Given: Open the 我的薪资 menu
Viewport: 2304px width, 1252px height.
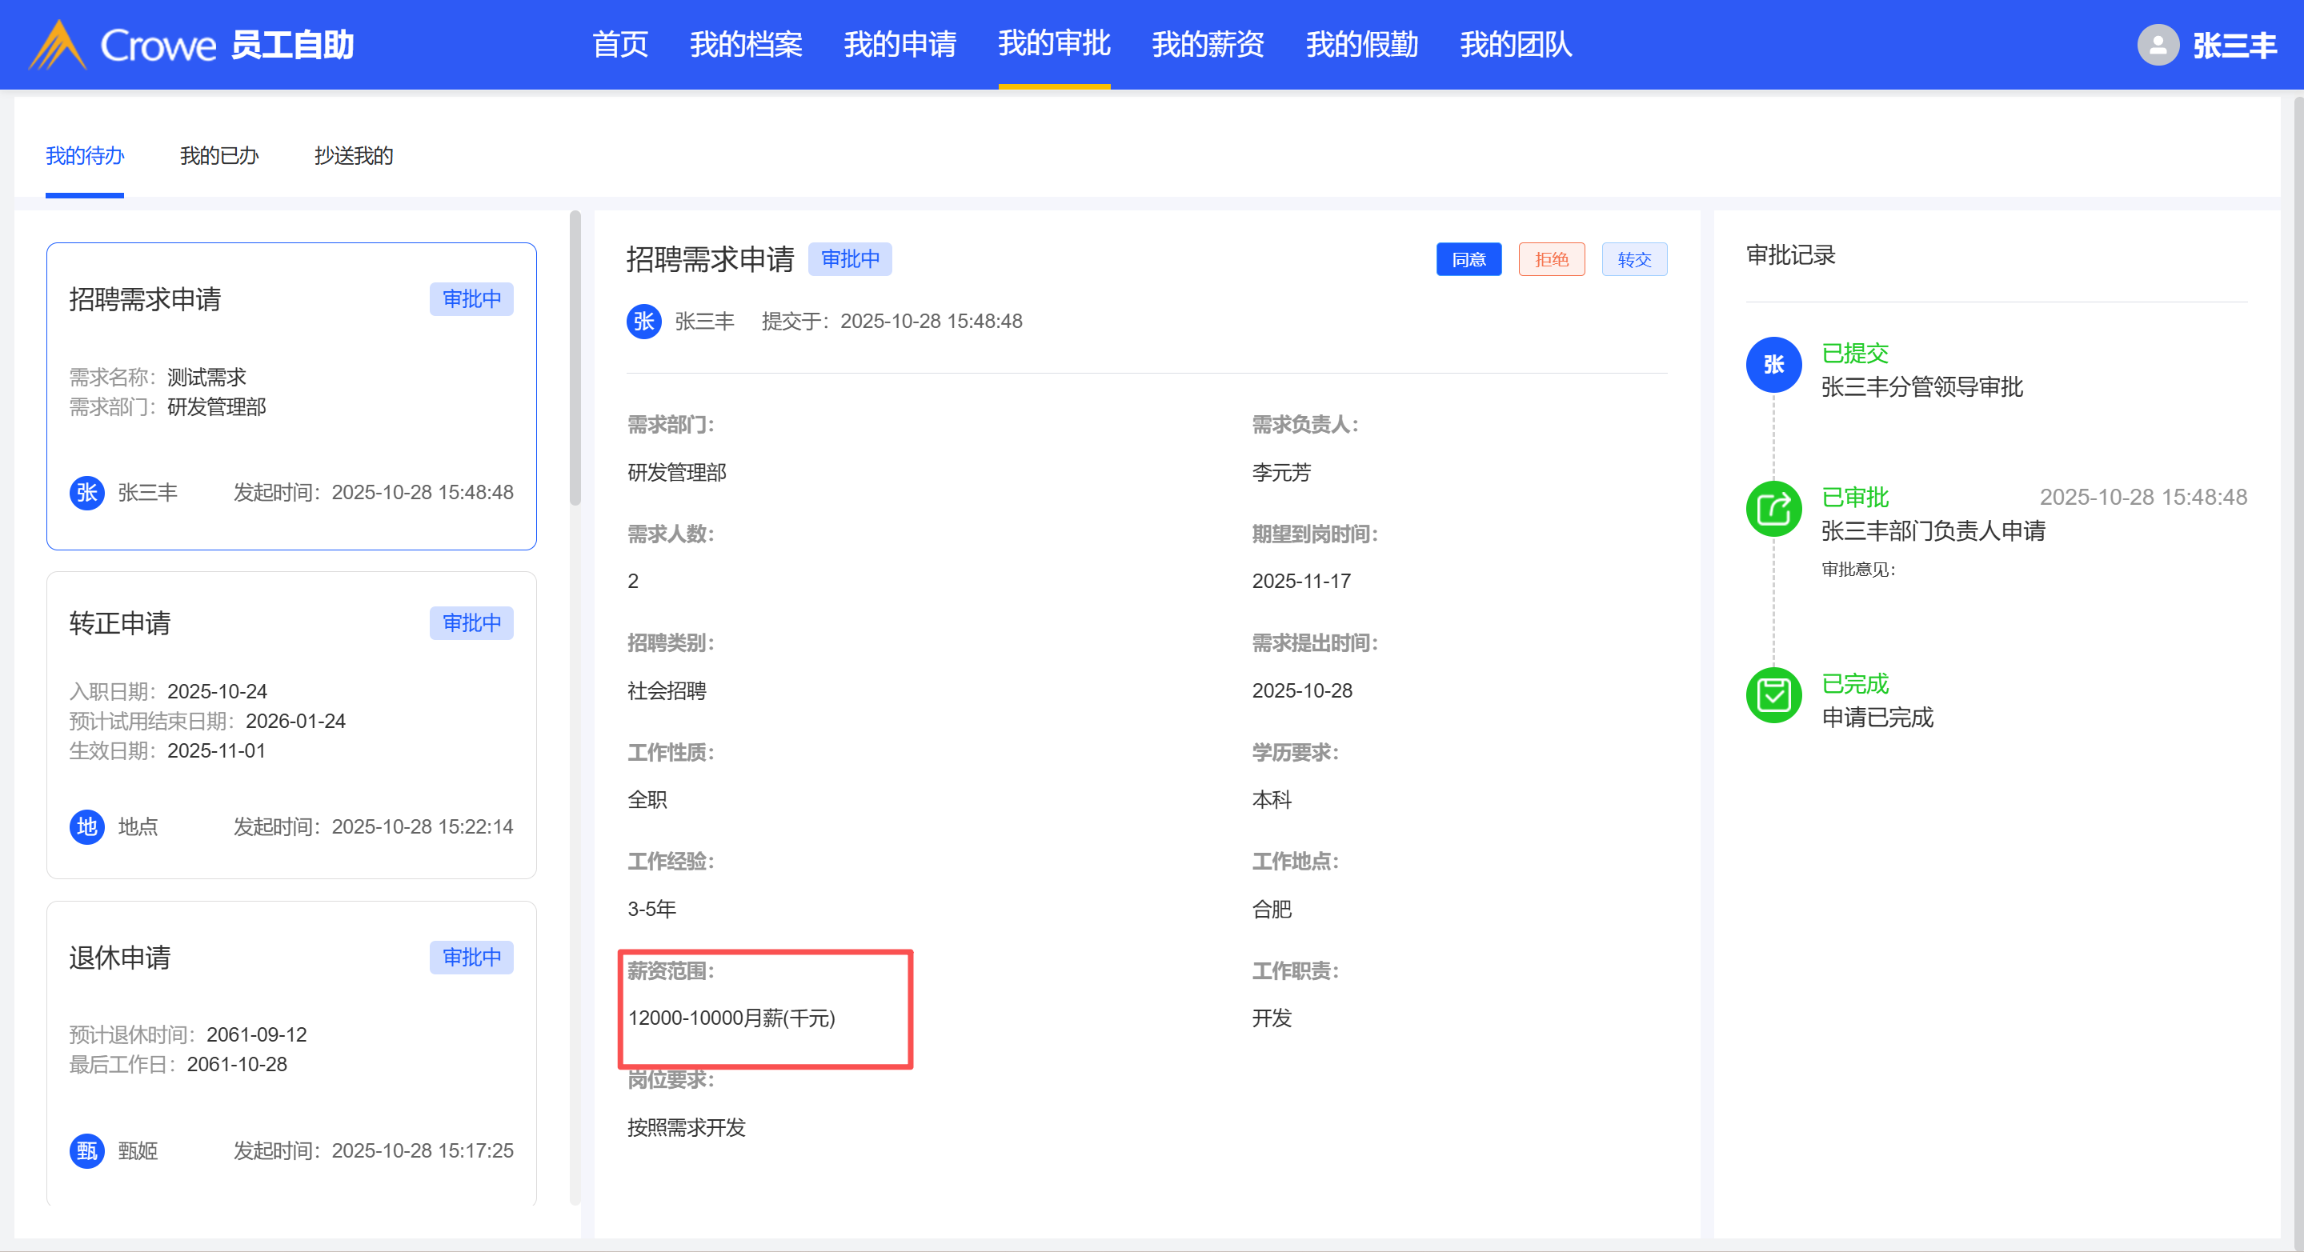Looking at the screenshot, I should 1208,45.
